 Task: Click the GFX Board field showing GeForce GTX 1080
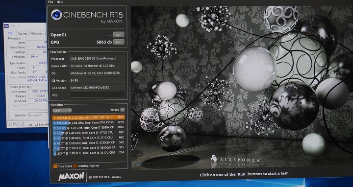click(97, 88)
